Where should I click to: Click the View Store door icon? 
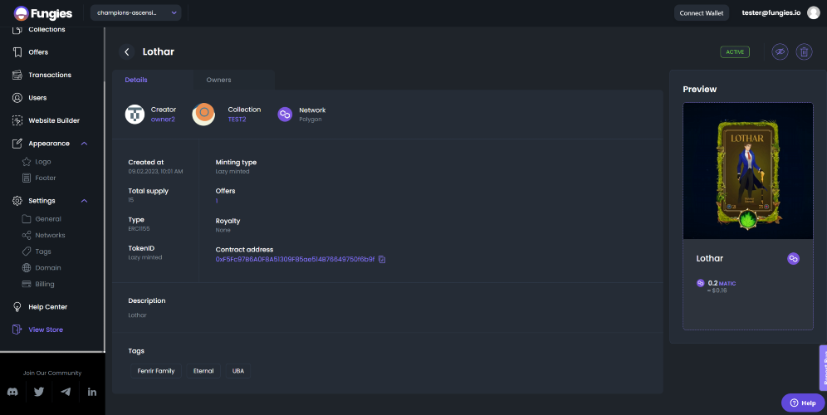point(17,330)
